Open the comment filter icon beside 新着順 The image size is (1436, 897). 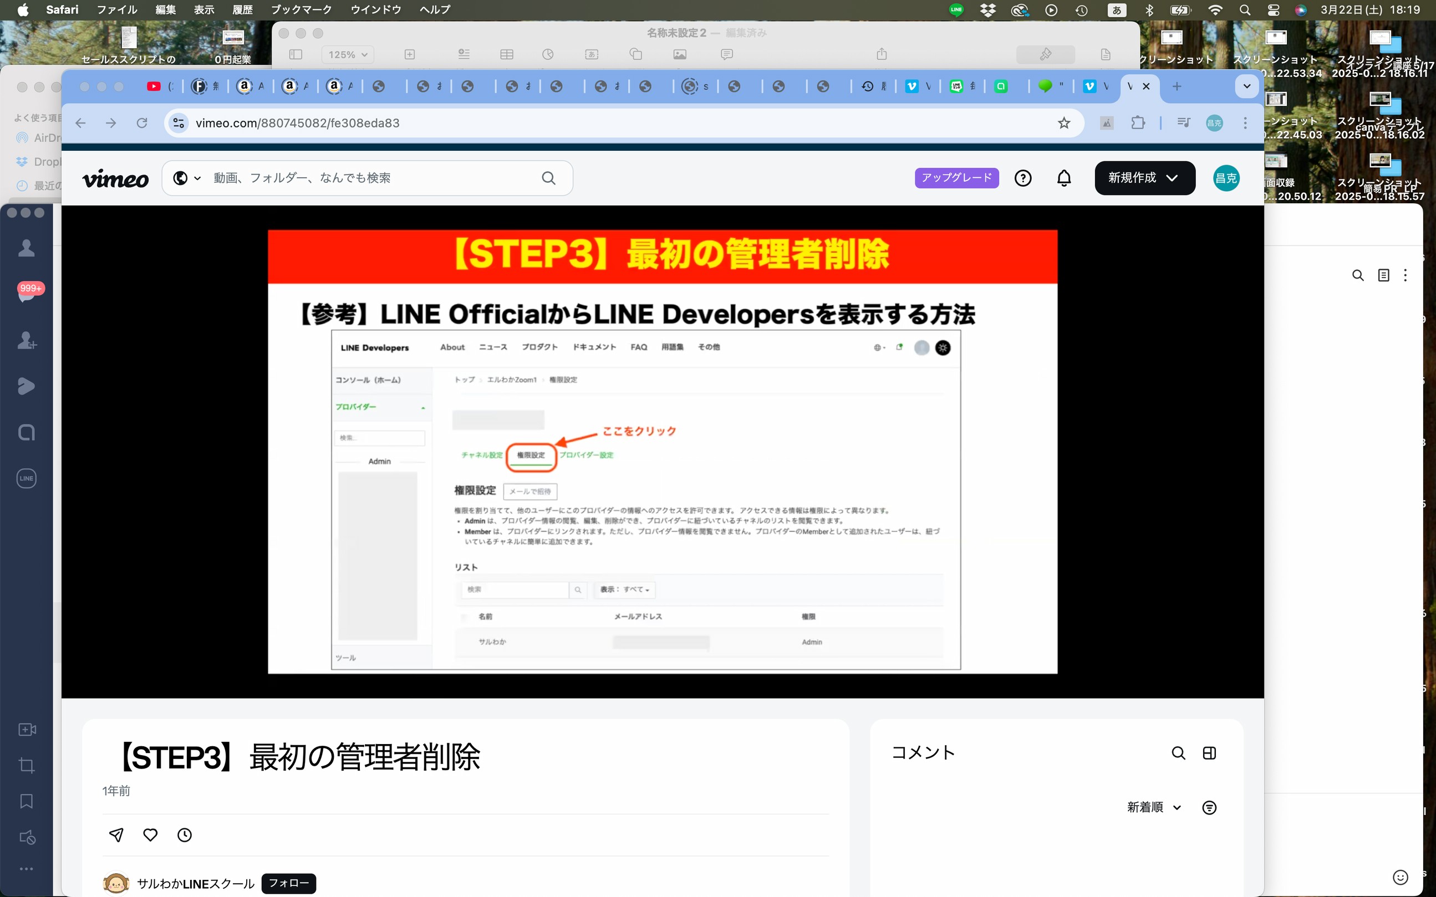click(1209, 807)
